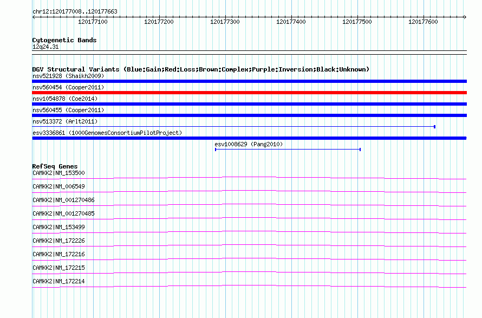The width and height of the screenshot is (482, 318).
Task: Select the 12q24.31 band label
Action: (45, 47)
